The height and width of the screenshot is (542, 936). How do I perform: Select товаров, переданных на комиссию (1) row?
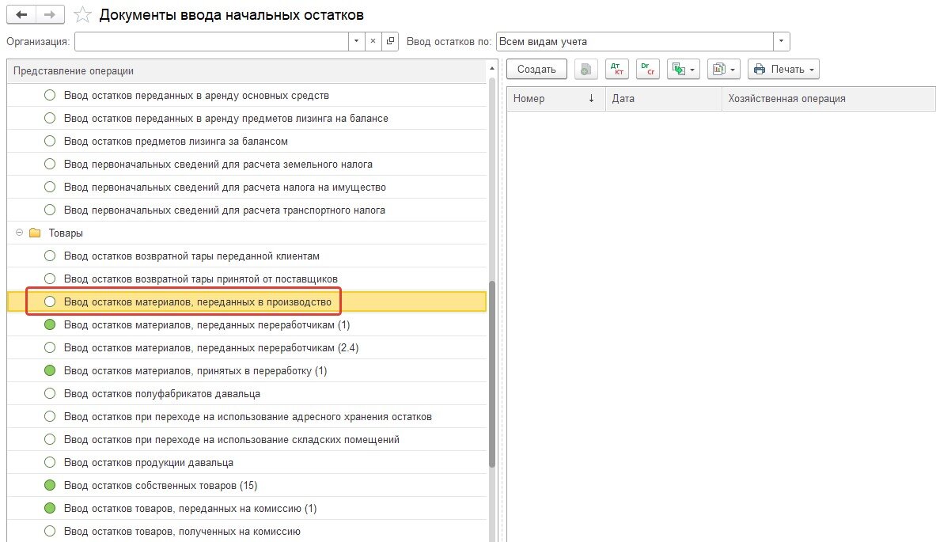247,509
